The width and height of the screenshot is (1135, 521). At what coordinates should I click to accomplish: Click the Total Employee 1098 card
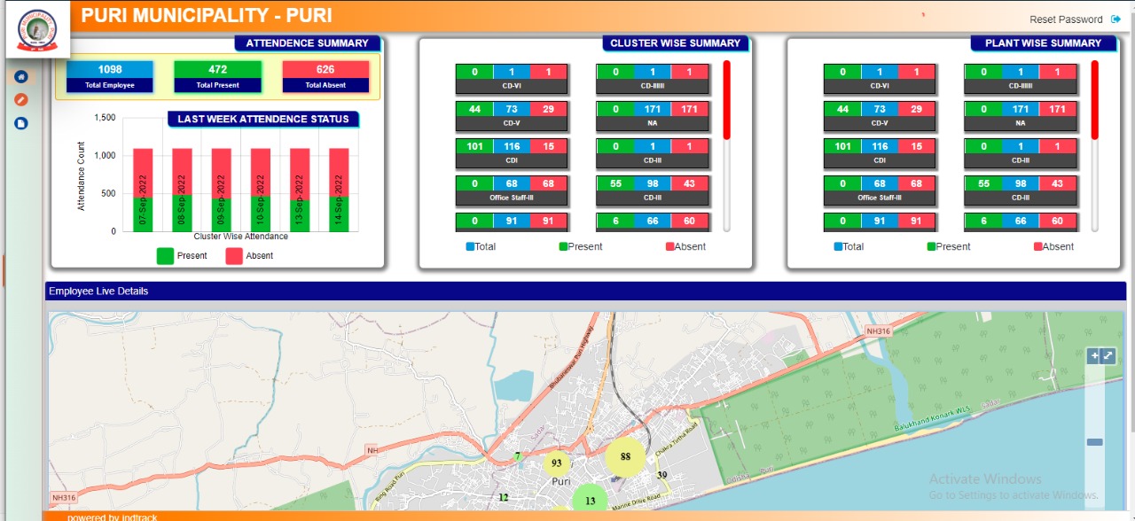click(x=110, y=77)
